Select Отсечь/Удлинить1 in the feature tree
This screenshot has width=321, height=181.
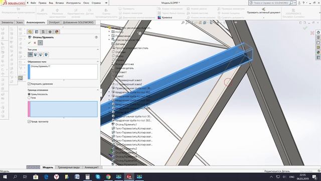point(126,124)
